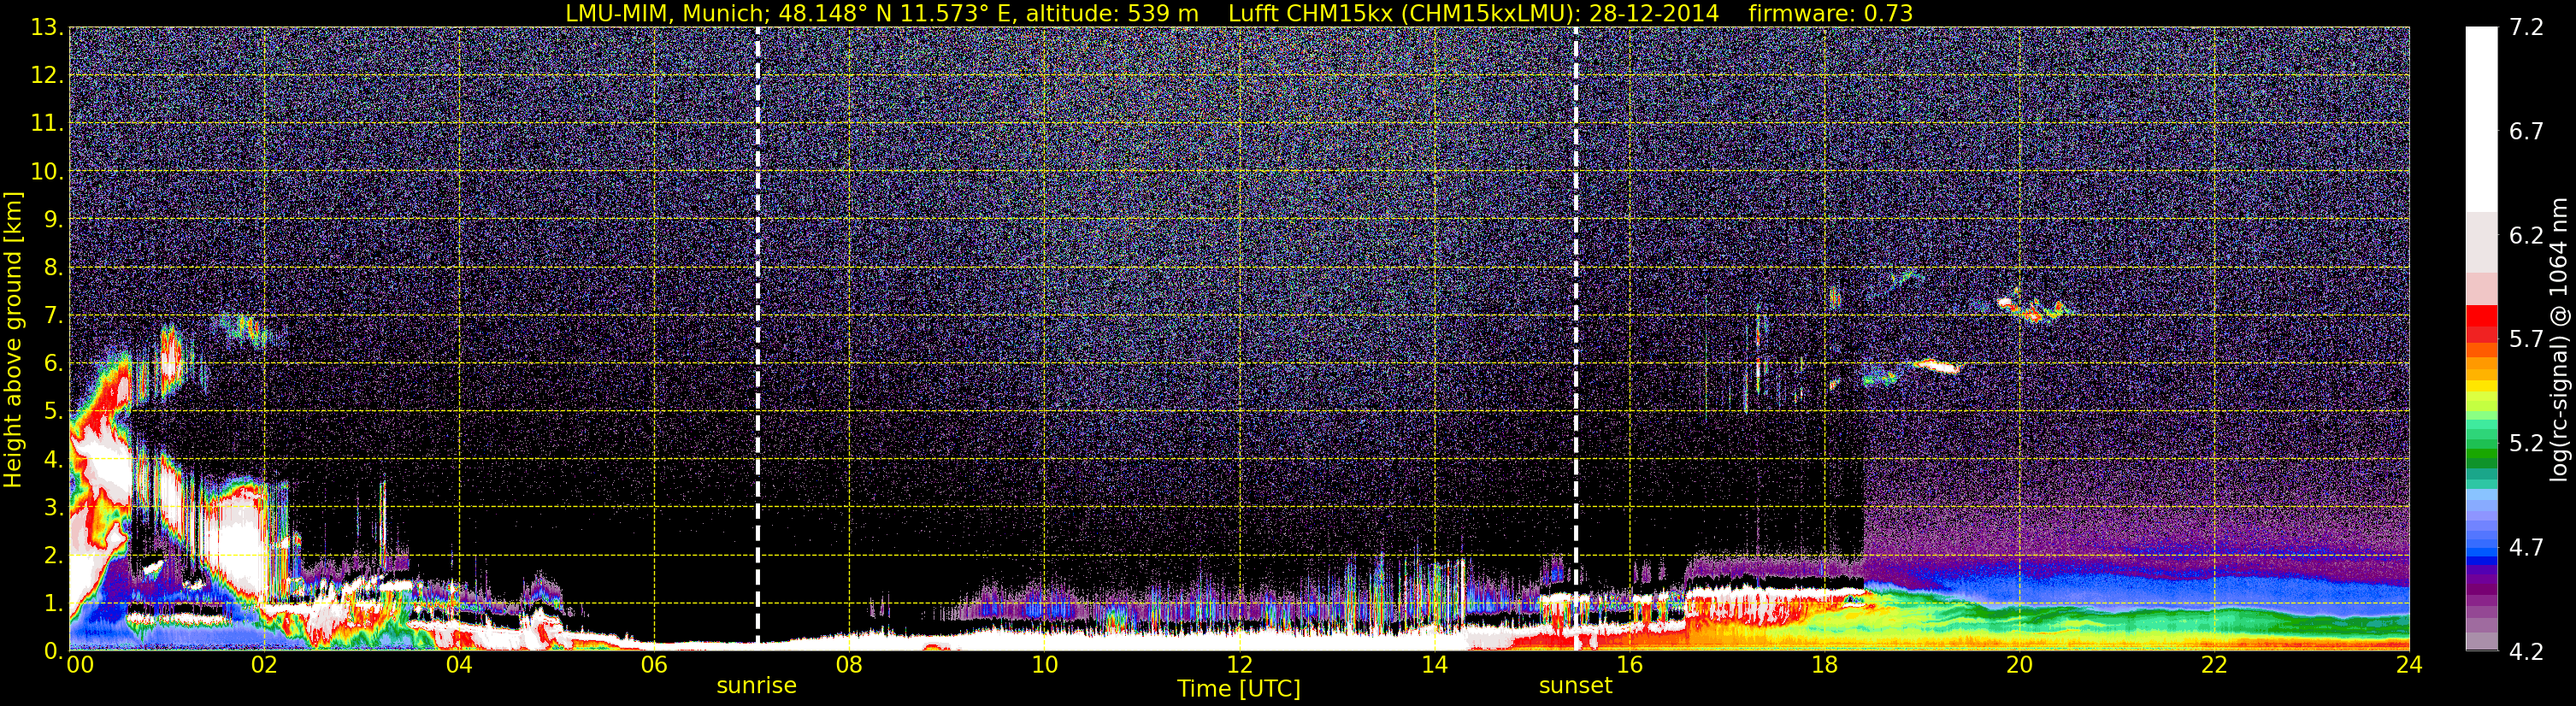Click the 'Time [UTC]' axis title
Viewport: 2576px width, 706px height.
coord(1238,688)
